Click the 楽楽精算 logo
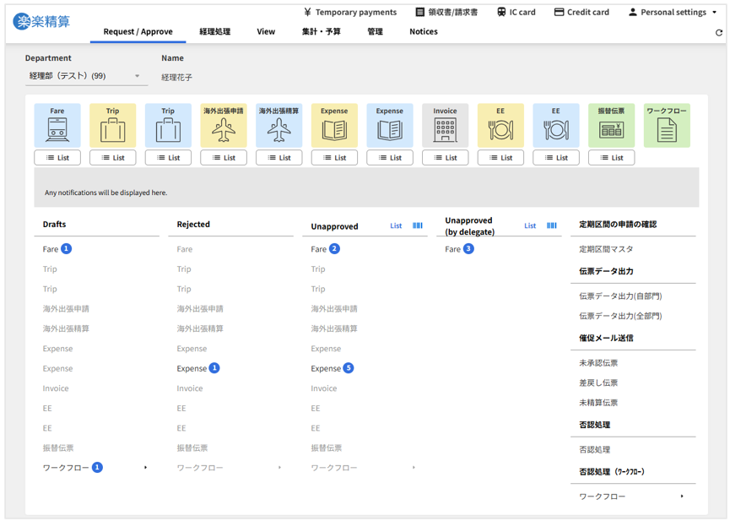The image size is (730, 521). 42,22
